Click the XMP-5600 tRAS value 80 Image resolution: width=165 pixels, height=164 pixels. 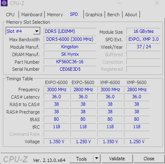[x=137, y=119]
